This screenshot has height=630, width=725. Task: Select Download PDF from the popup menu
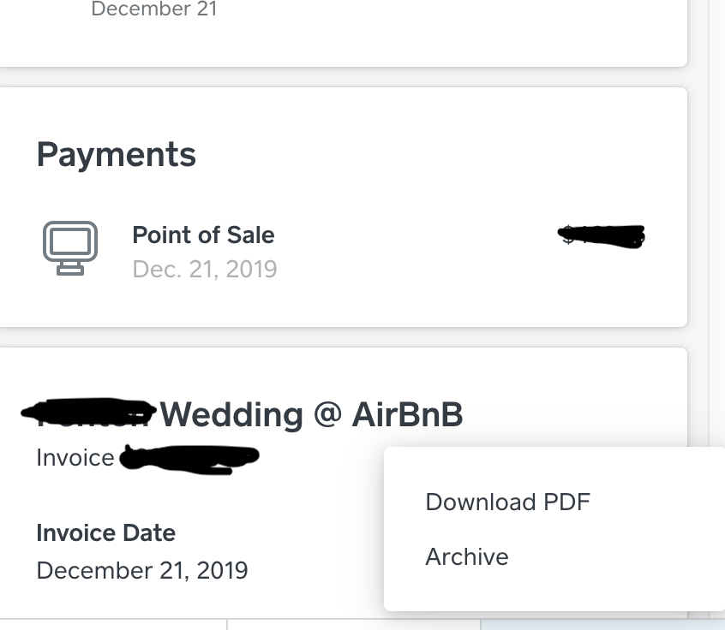507,502
